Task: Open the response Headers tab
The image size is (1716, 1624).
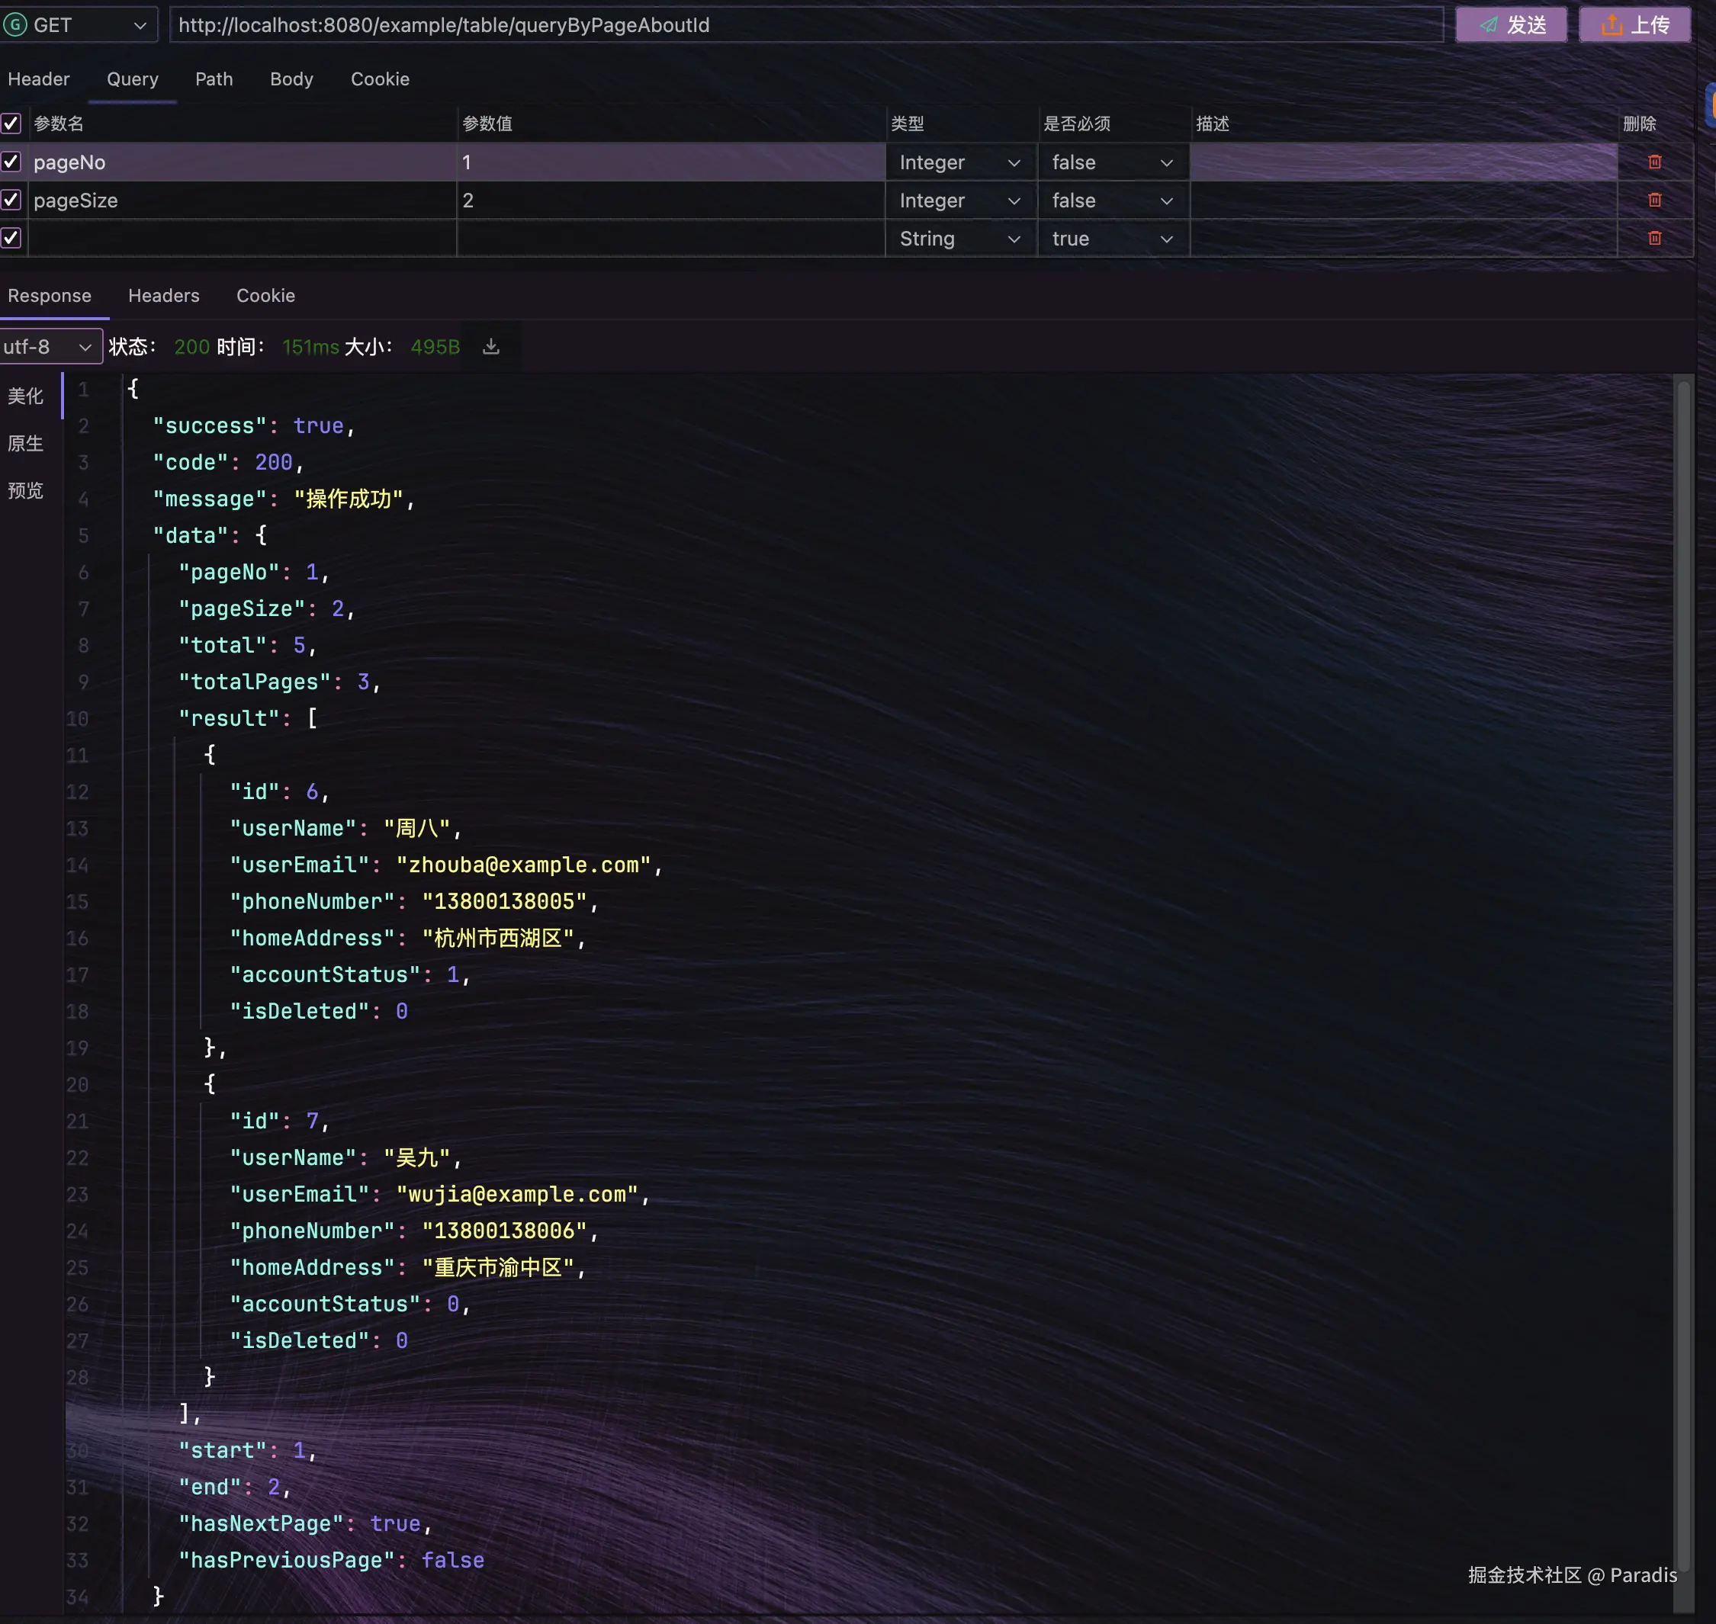Action: (x=164, y=295)
